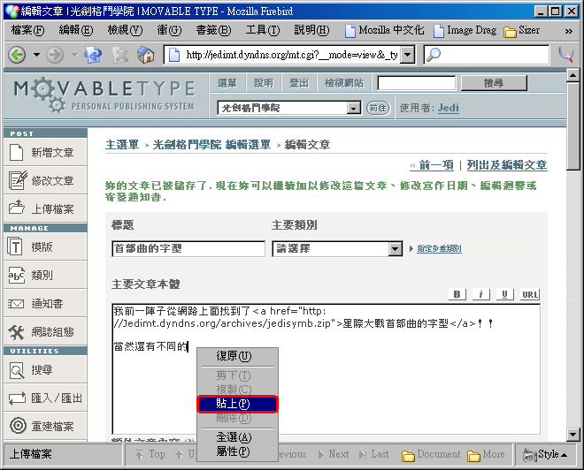Choose 貼上(P) from the context menu

[238, 404]
